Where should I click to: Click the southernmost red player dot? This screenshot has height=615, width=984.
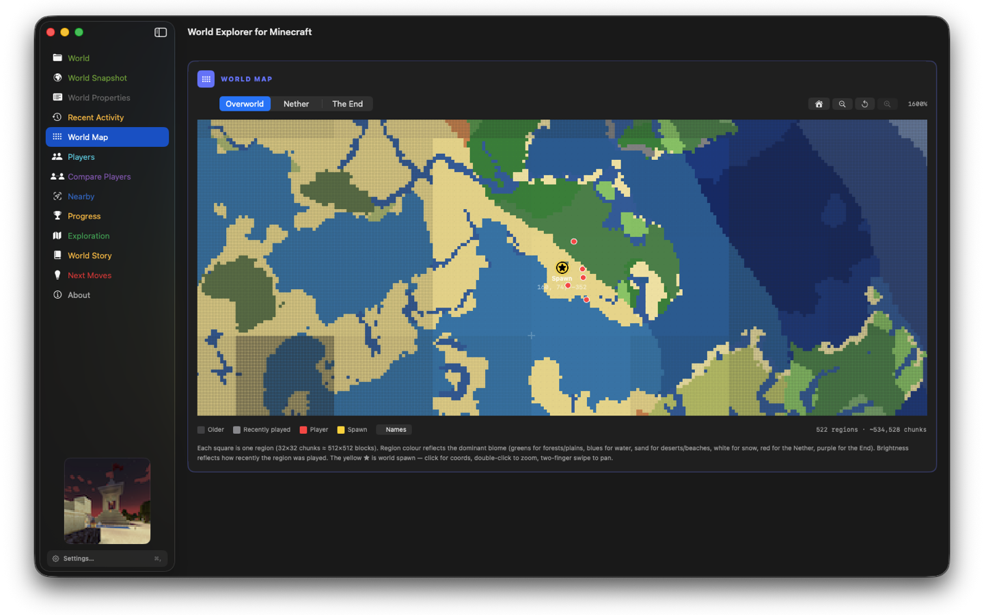pos(586,299)
